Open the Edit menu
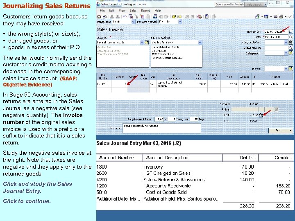This screenshot has height=221, width=295. pyautogui.click(x=112, y=11)
